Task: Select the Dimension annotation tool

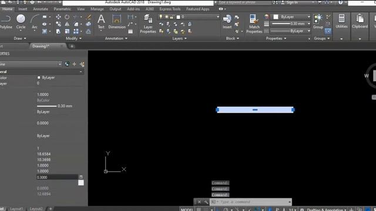Action: (117, 22)
